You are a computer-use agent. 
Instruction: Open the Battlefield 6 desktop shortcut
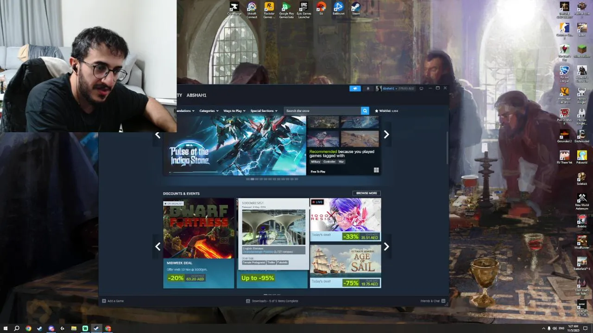(x=582, y=263)
